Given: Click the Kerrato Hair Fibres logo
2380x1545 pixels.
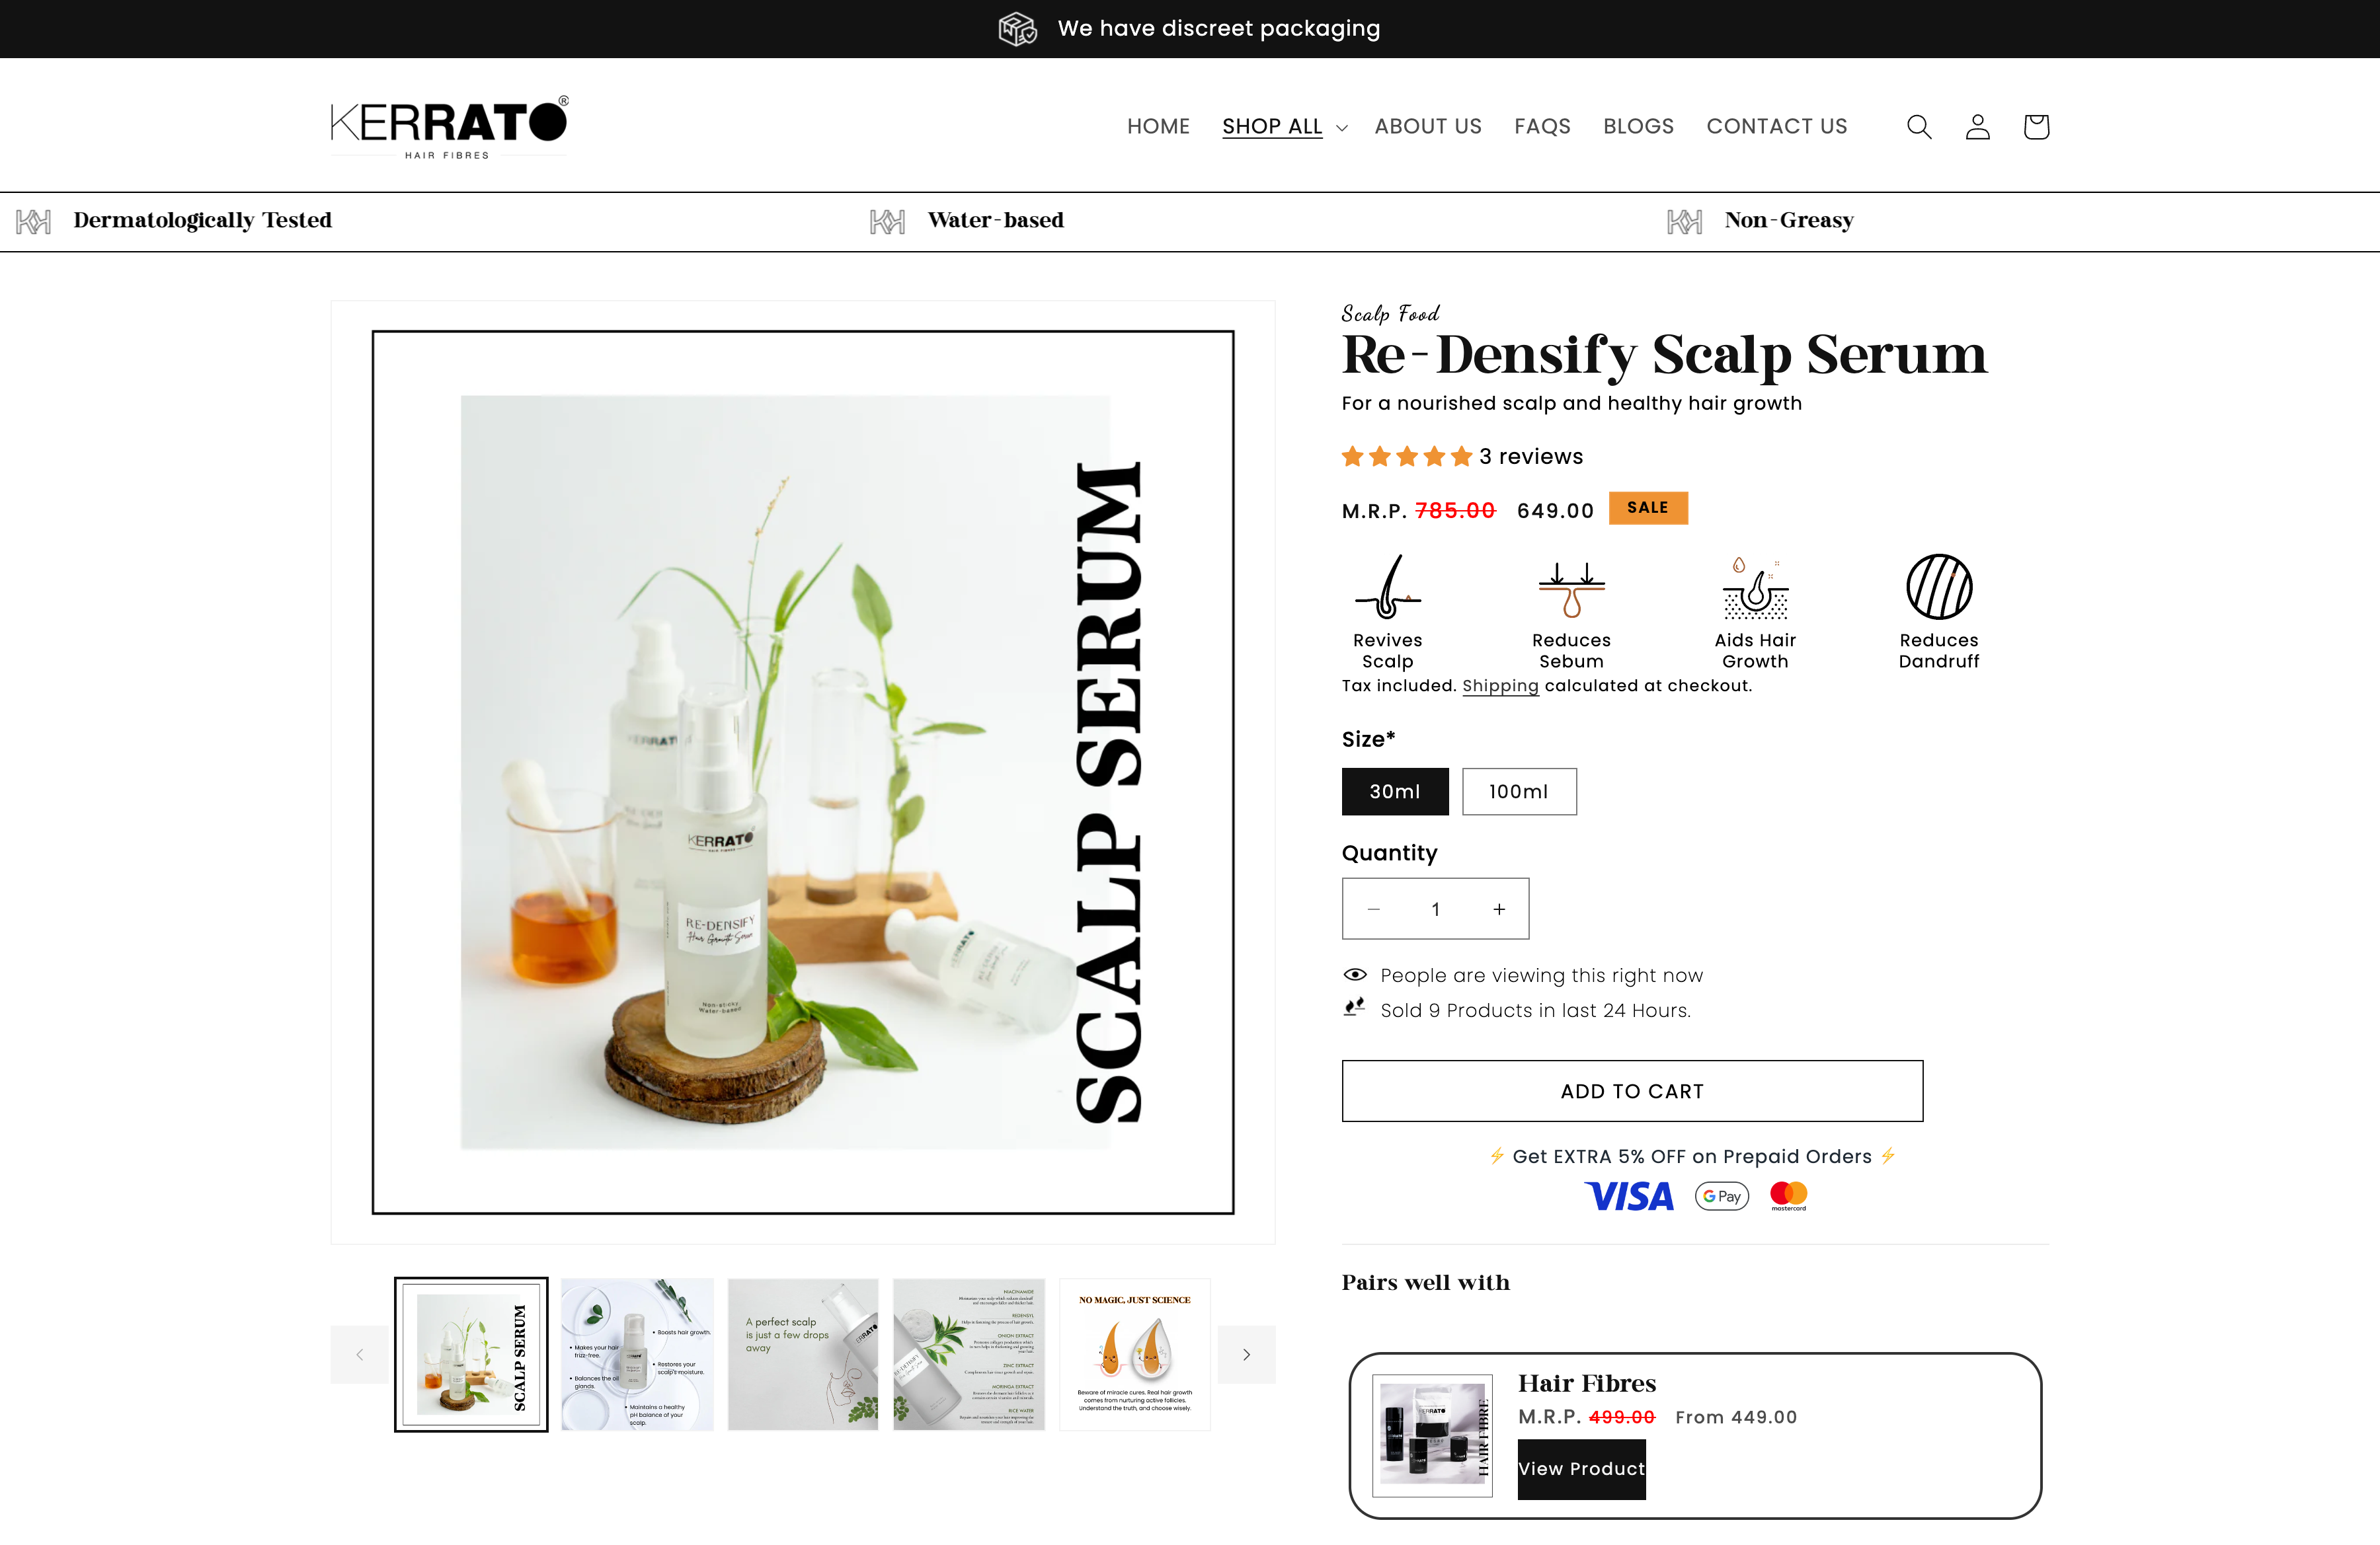Looking at the screenshot, I should click(450, 127).
